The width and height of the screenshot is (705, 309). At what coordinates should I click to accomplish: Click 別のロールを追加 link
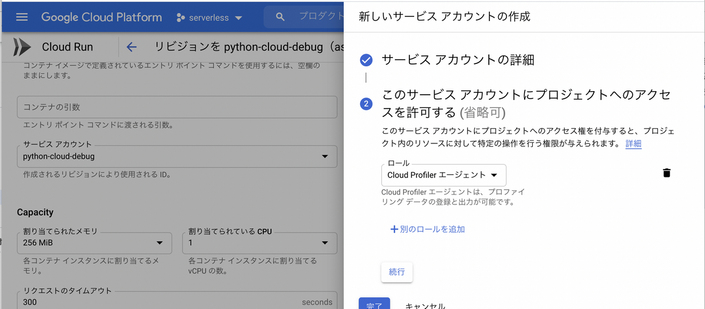coord(428,229)
